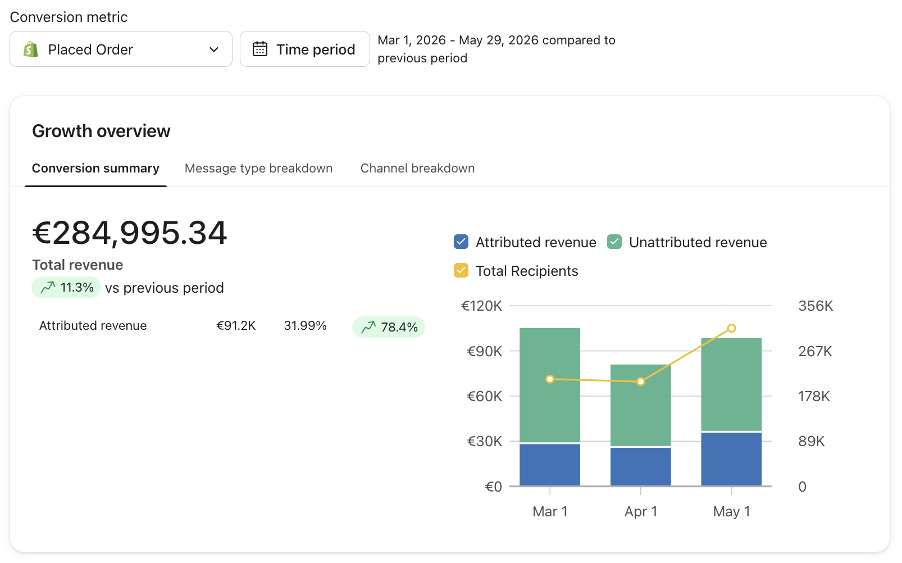Select the Conversion summary tab

coord(95,169)
